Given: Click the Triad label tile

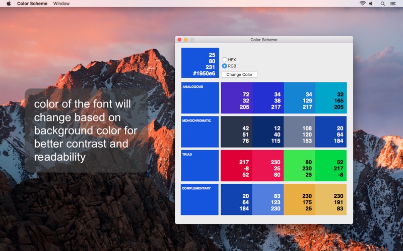Looking at the screenshot, I should click(x=199, y=166).
